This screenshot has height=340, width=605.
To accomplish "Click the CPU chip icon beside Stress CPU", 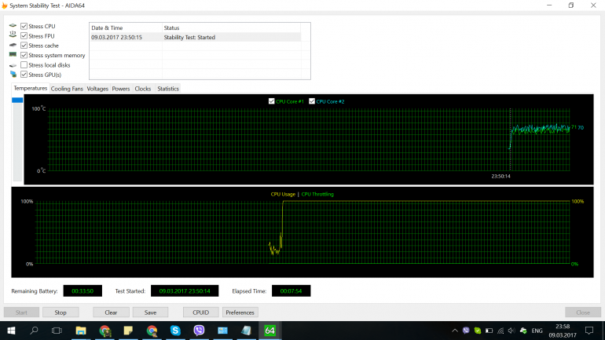I will point(13,26).
